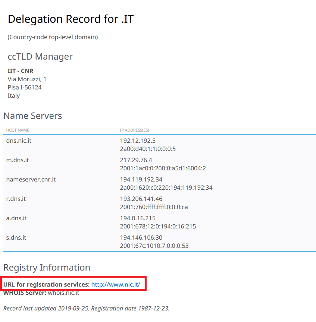Select IPv6 address 2001:760:ffff:ffff:0:0:0:ca
This screenshot has width=316, height=322.
[154, 207]
